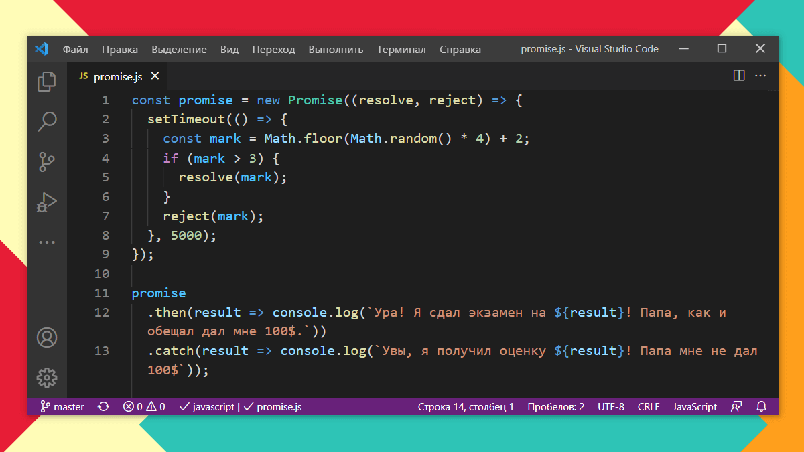Click the synchronize changes icon in status bar
Viewport: 804px width, 452px height.
(x=103, y=406)
